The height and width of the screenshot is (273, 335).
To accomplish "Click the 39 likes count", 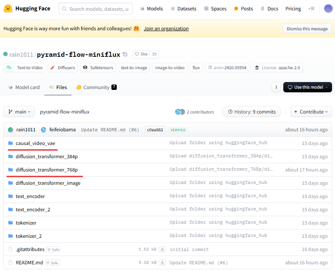I will [154, 54].
